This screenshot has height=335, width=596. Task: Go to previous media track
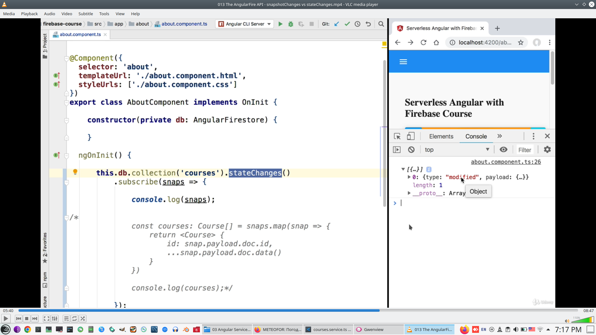19,319
